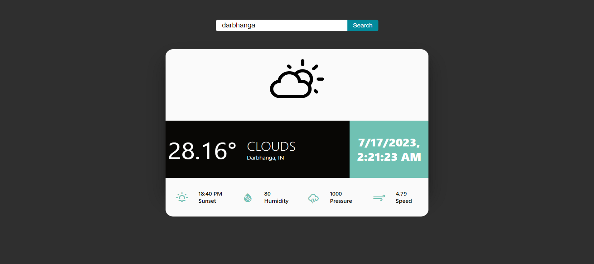The image size is (594, 264).
Task: Click the 2:21:23 AM time text
Action: pos(389,157)
